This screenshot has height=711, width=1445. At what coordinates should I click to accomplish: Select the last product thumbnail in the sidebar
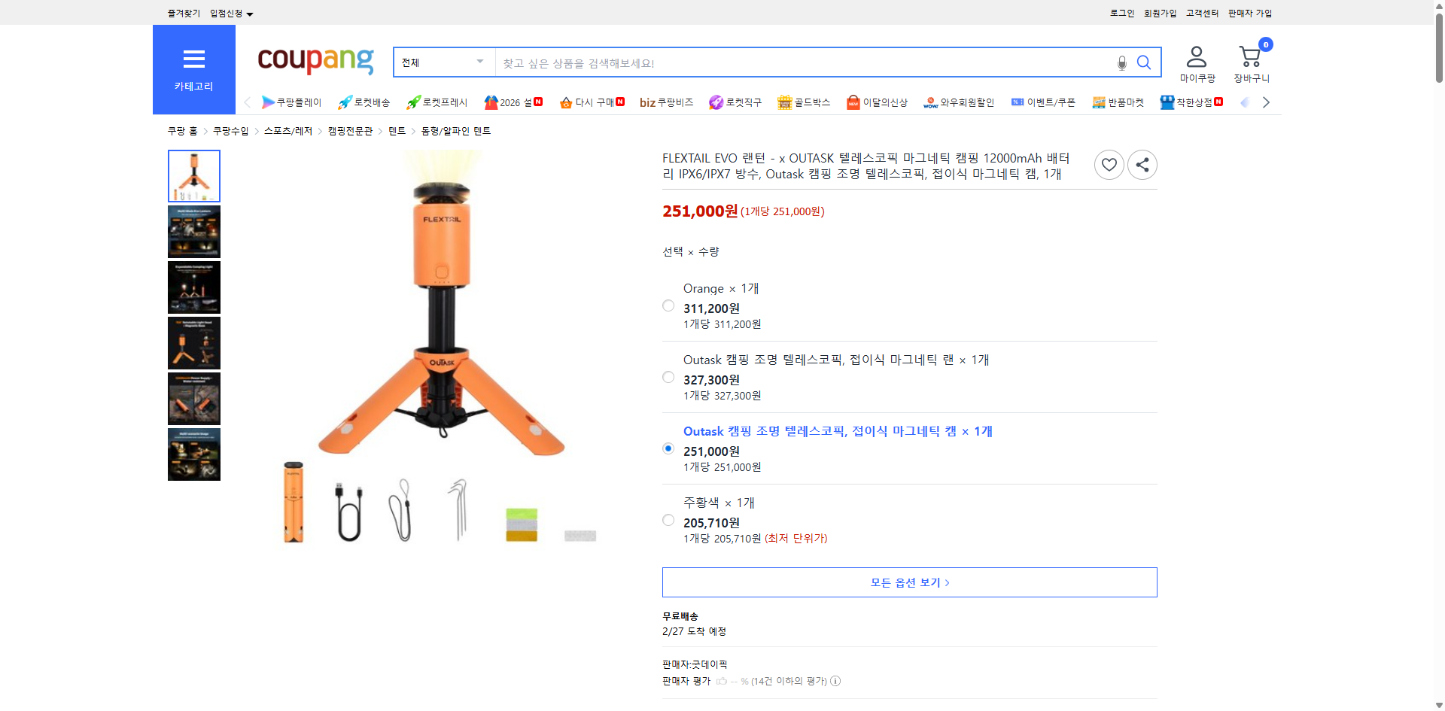[193, 454]
